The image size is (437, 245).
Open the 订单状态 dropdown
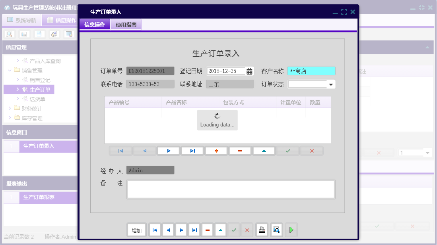point(331,84)
